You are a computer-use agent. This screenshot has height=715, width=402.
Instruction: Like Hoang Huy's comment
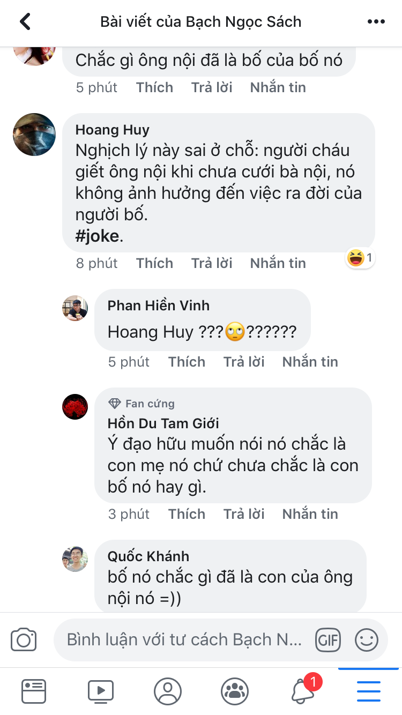tap(154, 263)
